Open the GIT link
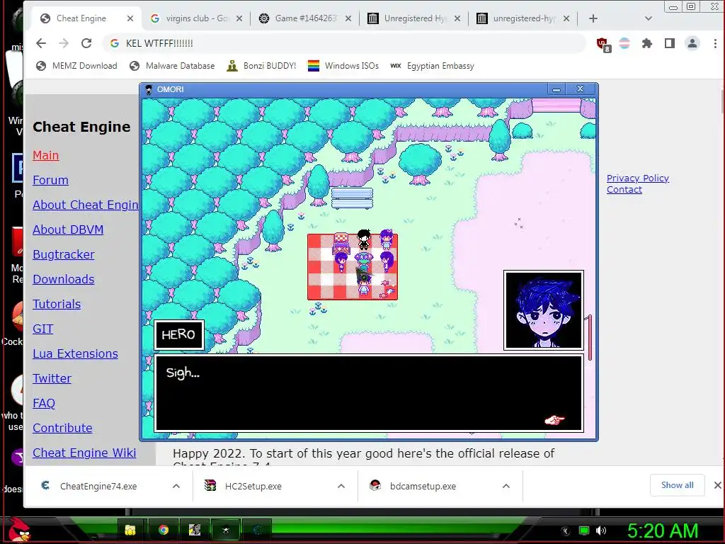Viewport: 725px width, 544px height. pyautogui.click(x=43, y=329)
